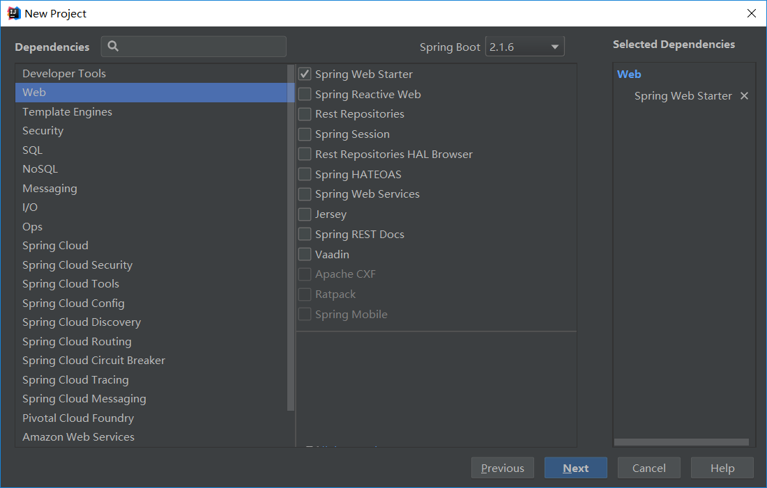
Task: Select Spring Cloud Discovery category
Action: [151, 322]
